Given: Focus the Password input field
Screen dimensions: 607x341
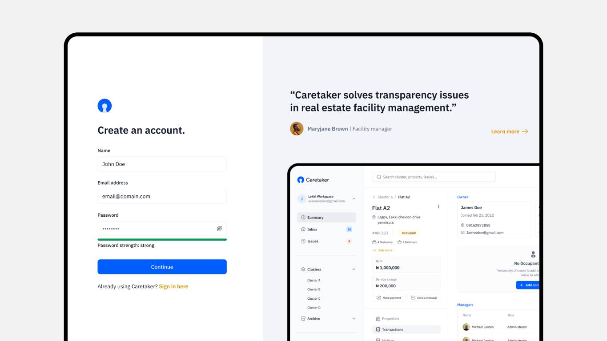Looking at the screenshot, I should coord(162,229).
